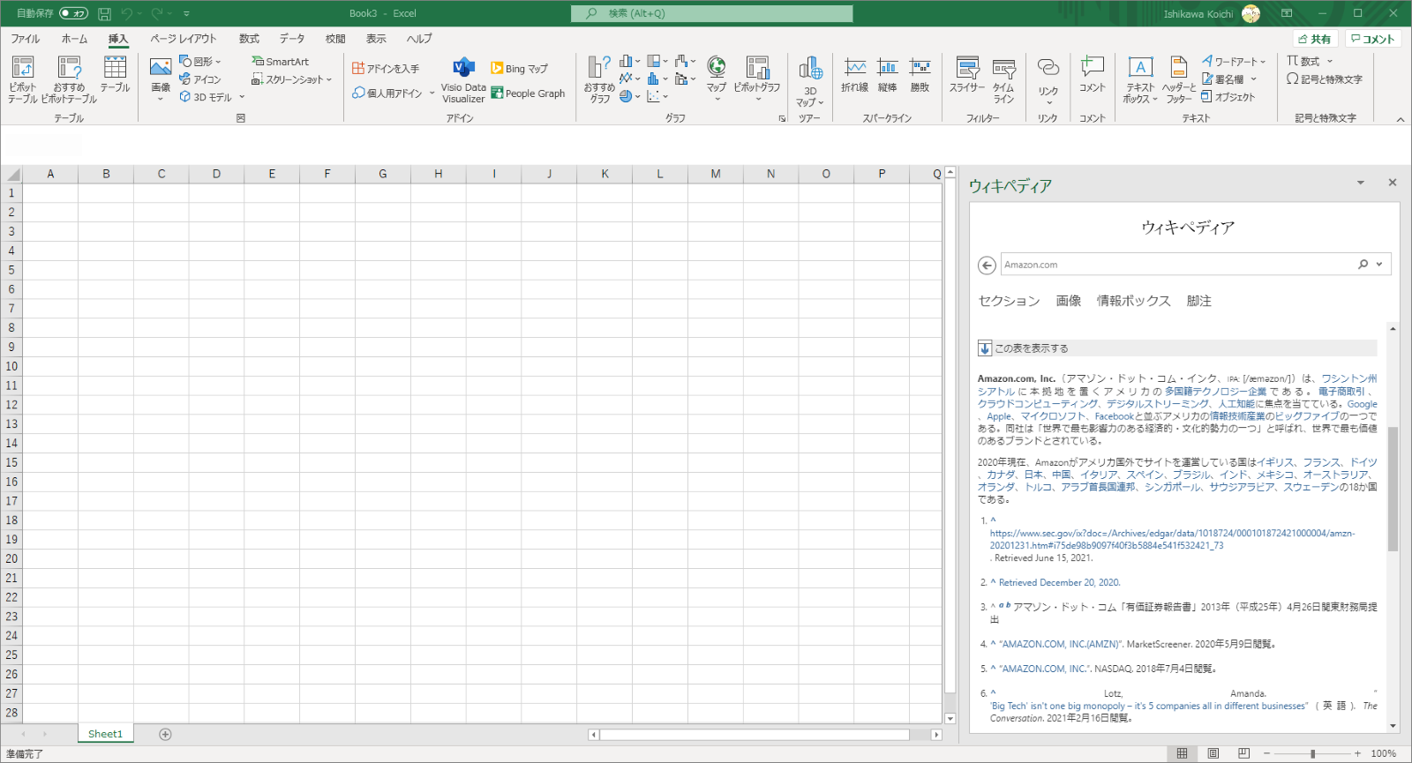Screen dimensions: 1412x763
Task: Open Wikipedia task pane options menu
Action: tap(1361, 183)
